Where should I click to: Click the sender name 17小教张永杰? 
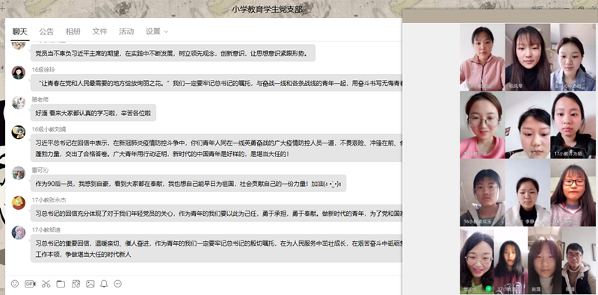tap(49, 199)
